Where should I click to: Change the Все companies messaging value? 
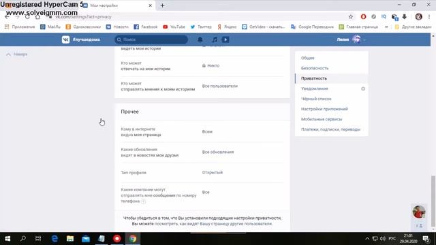(x=206, y=192)
